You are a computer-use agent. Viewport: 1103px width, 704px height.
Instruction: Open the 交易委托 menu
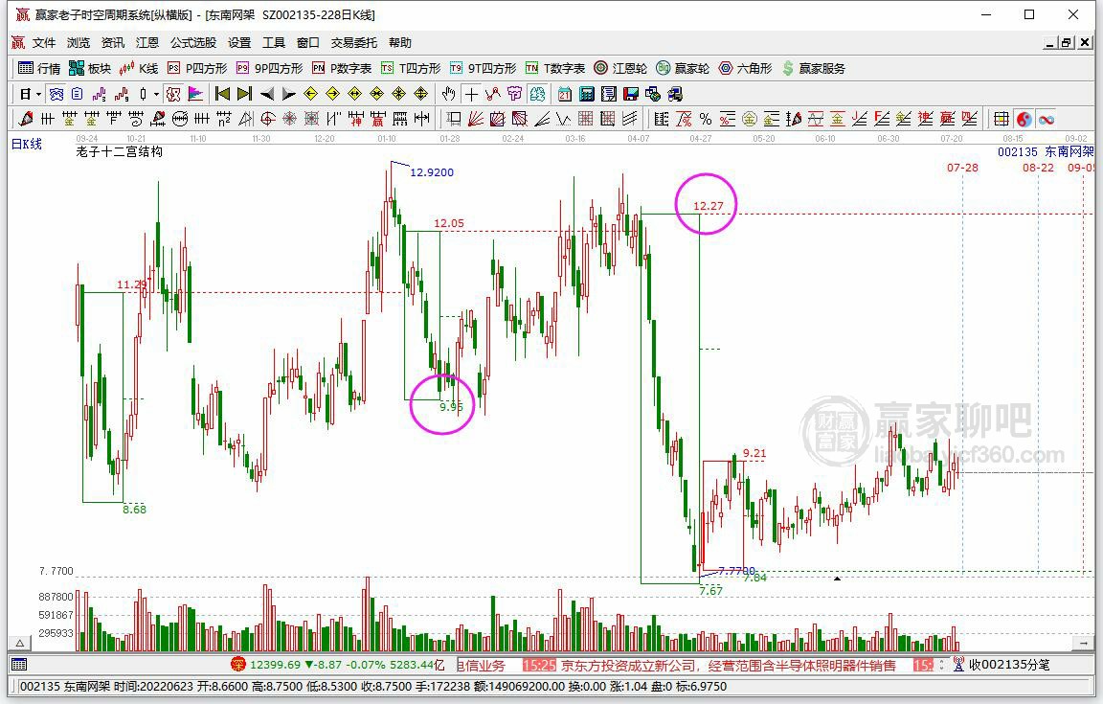(354, 43)
